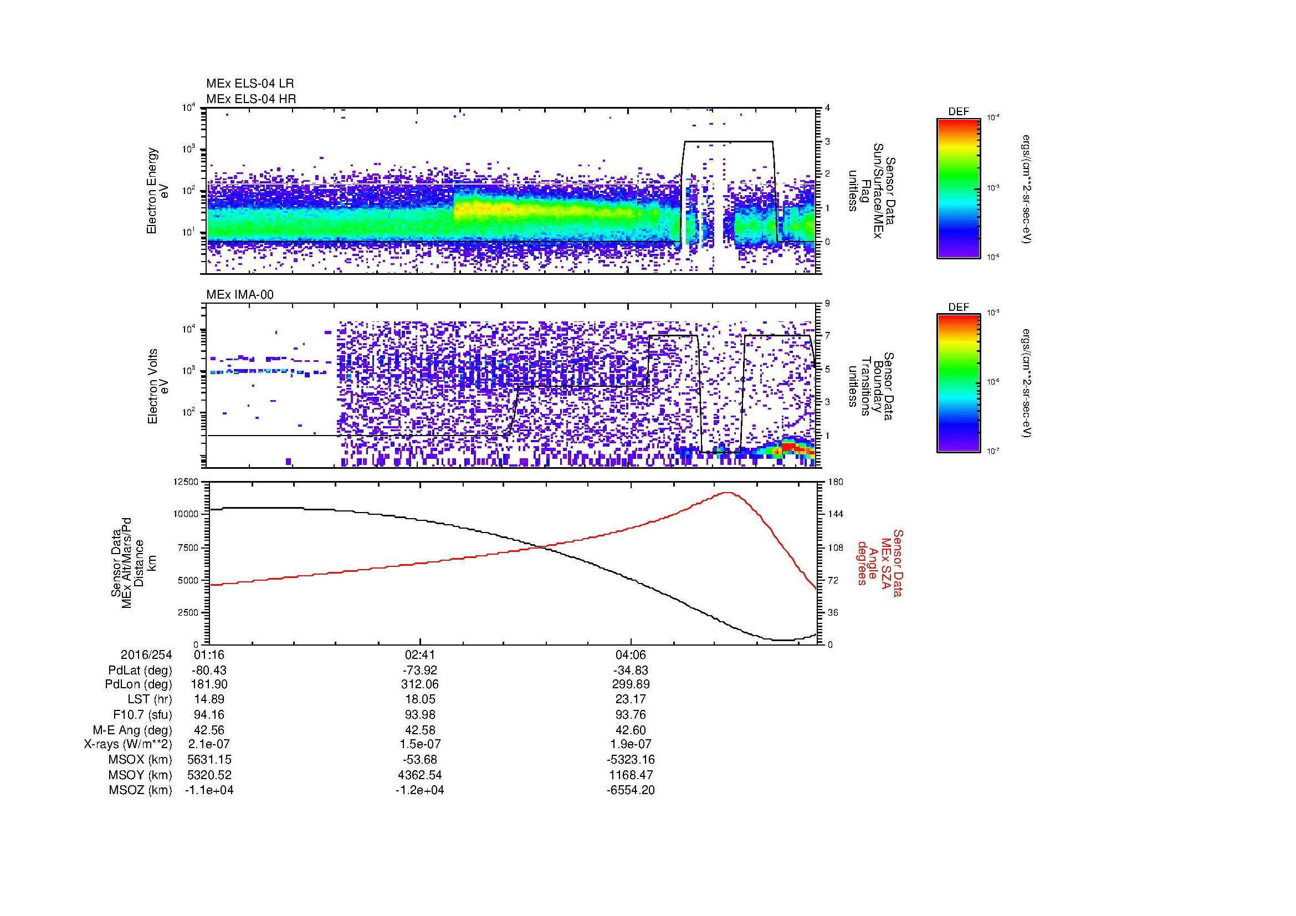Click the M-E Ang value 42.60
Viewport: 1296px width, 916px height.
coord(631,730)
